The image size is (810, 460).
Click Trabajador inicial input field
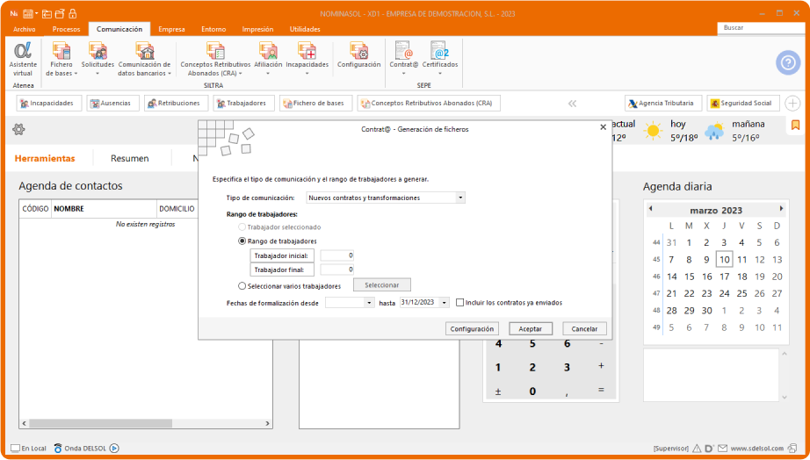(337, 255)
